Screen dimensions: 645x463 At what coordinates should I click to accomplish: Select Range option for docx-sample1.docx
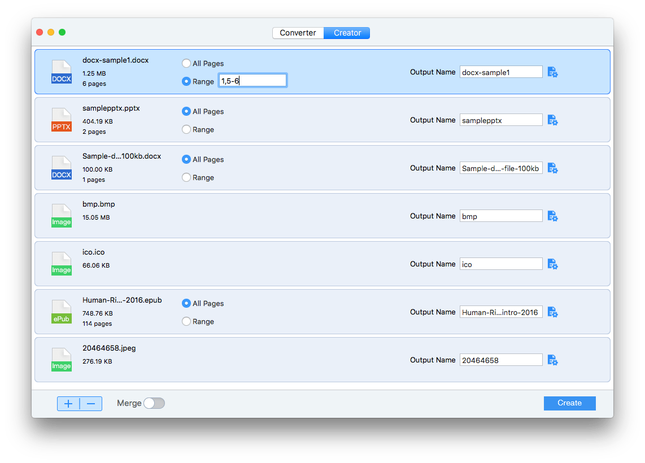(x=186, y=81)
